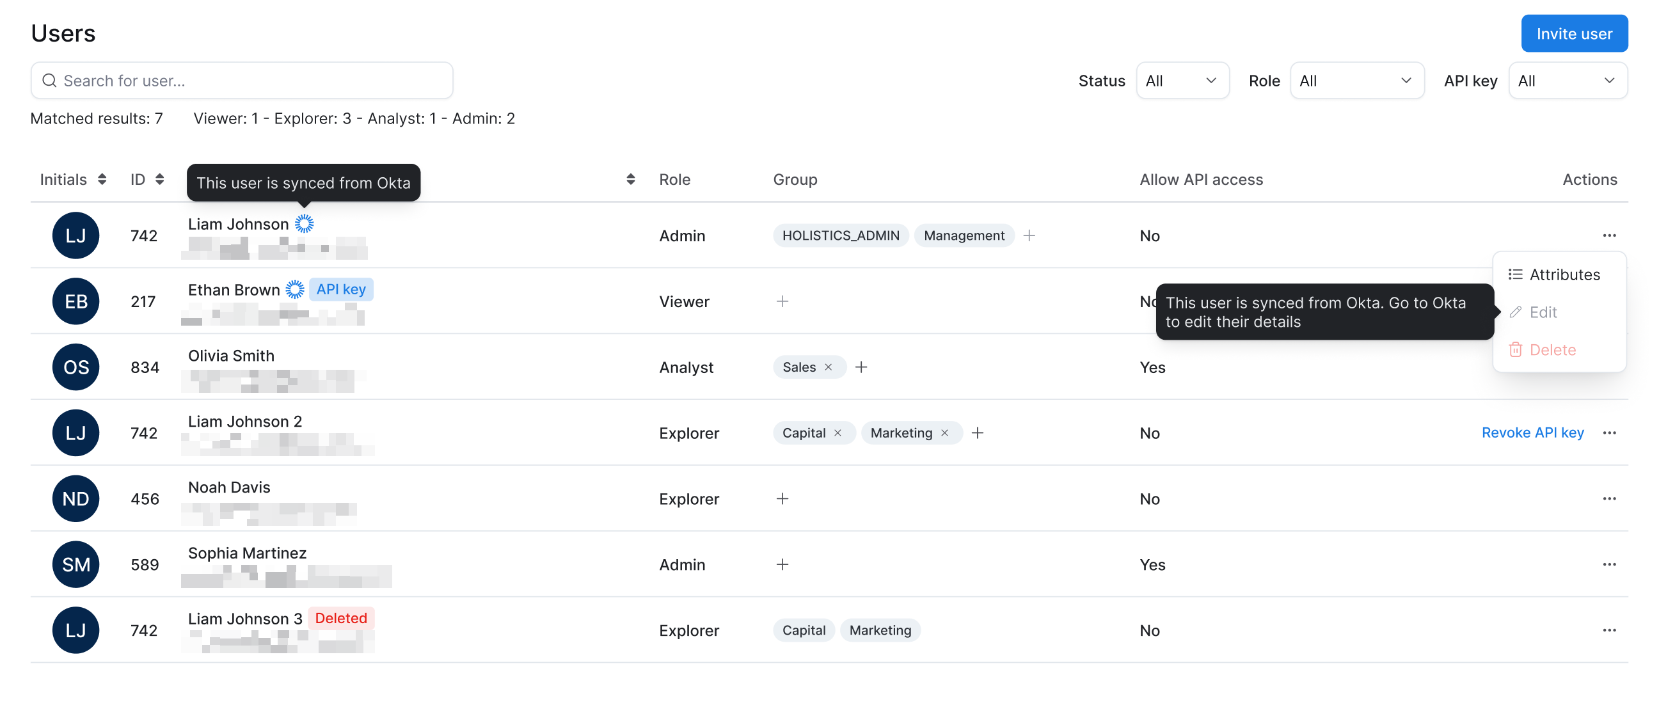This screenshot has width=1675, height=714.
Task: Focus the Search for user field
Action: (x=242, y=81)
